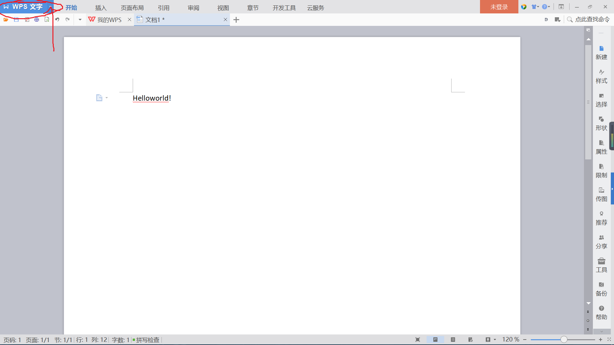Click the print icon in quick toolbar
This screenshot has height=345, width=614.
pyautogui.click(x=36, y=20)
